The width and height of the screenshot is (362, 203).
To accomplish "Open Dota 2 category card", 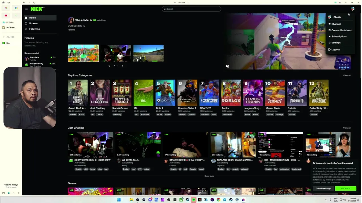I will [x=165, y=93].
